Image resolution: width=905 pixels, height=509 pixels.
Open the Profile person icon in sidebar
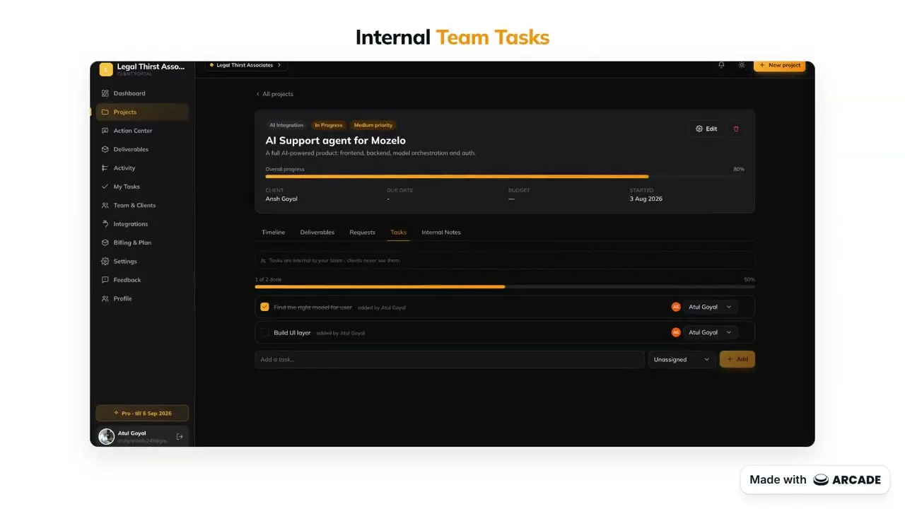105,299
